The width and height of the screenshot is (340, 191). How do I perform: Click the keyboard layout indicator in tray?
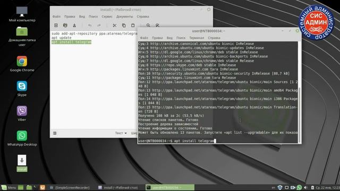coord(274,187)
